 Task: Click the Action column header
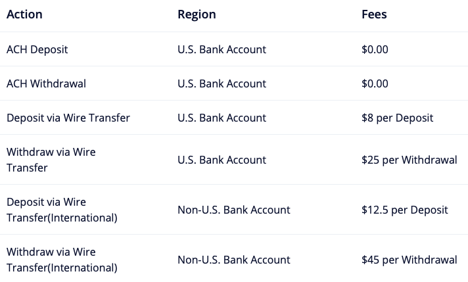point(24,14)
